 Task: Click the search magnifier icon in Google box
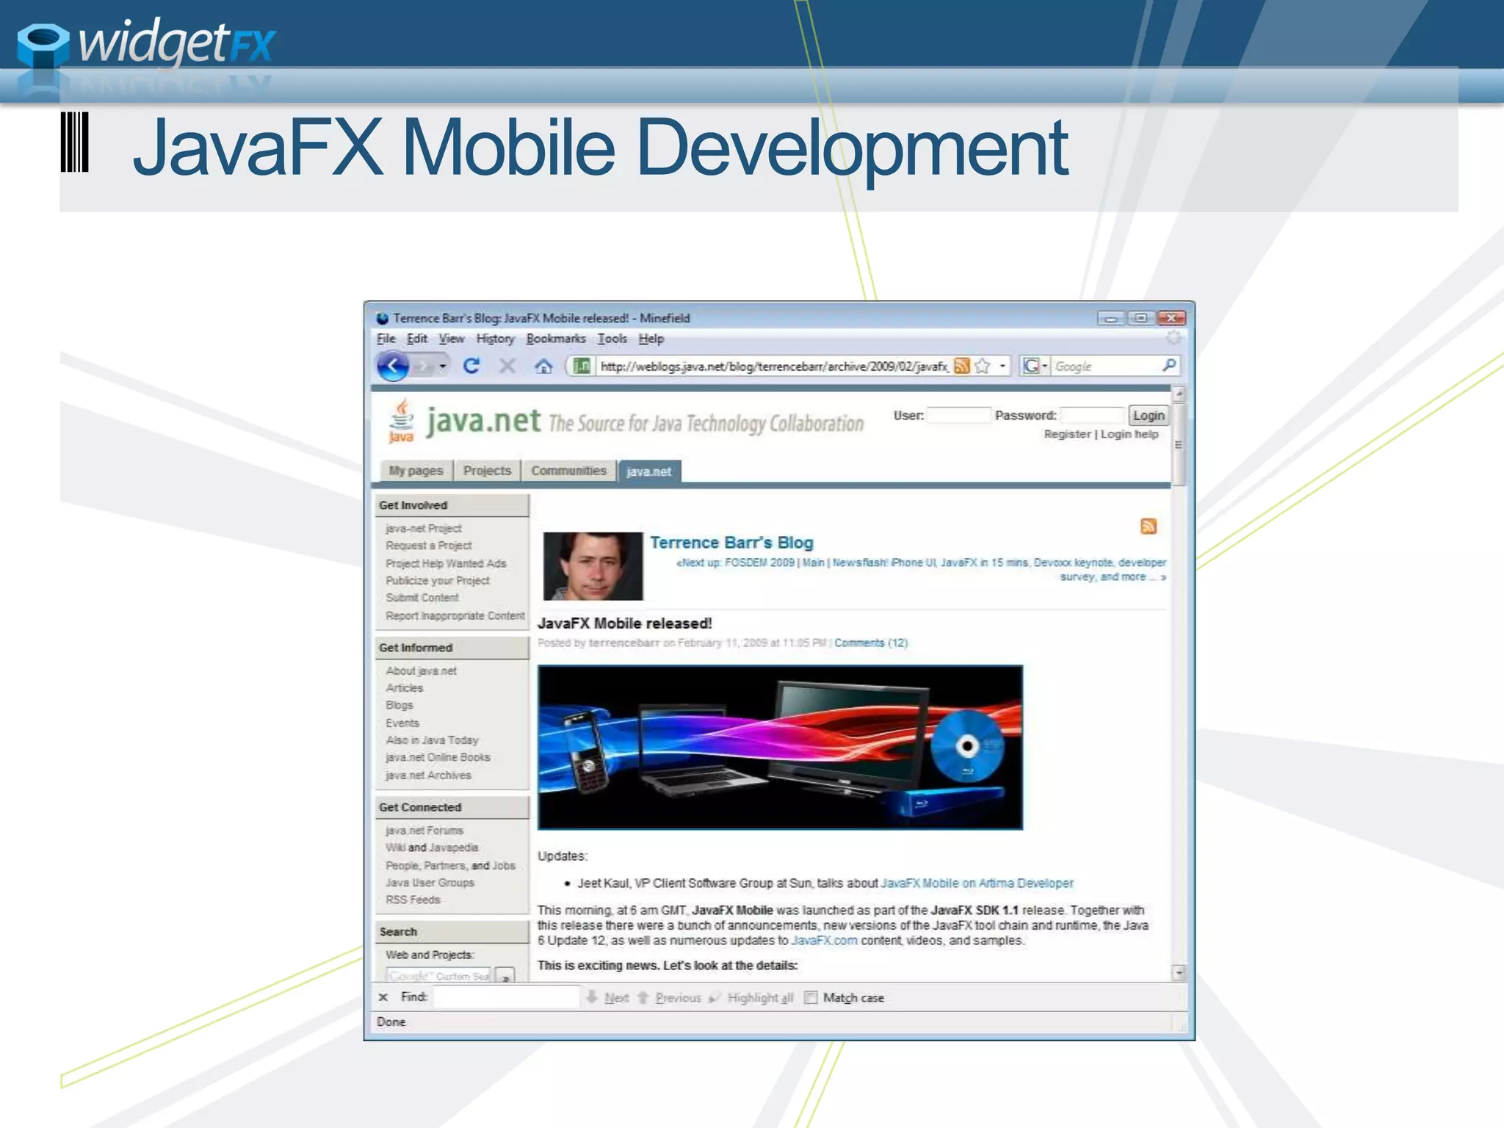(1169, 365)
